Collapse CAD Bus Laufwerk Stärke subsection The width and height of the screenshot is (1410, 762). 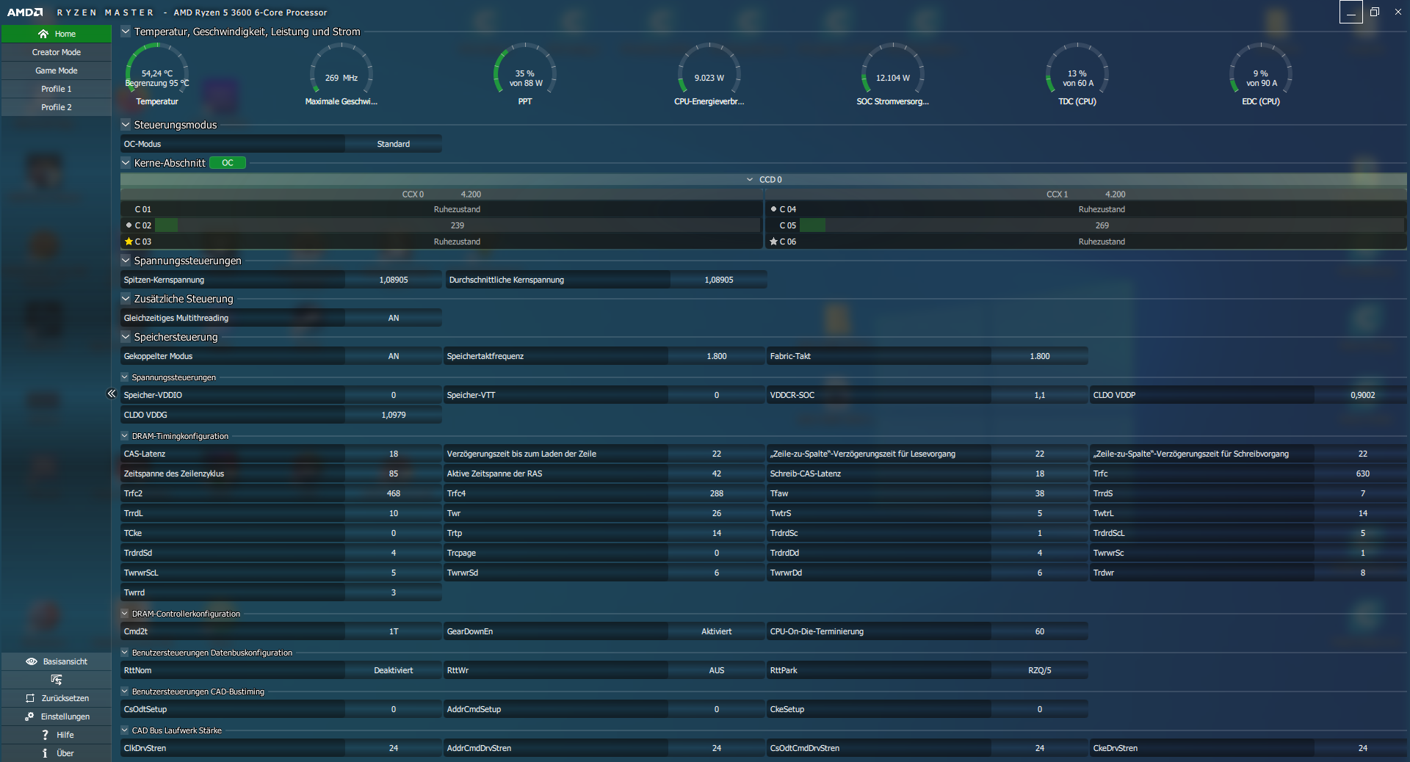tap(125, 730)
